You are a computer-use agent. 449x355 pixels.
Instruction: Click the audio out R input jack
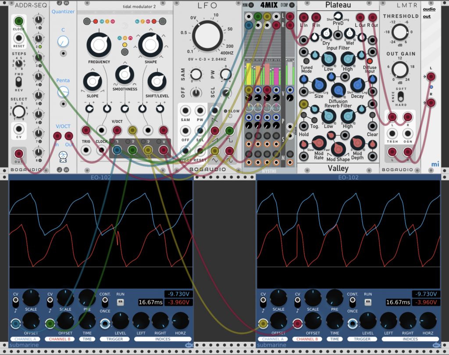431,103
